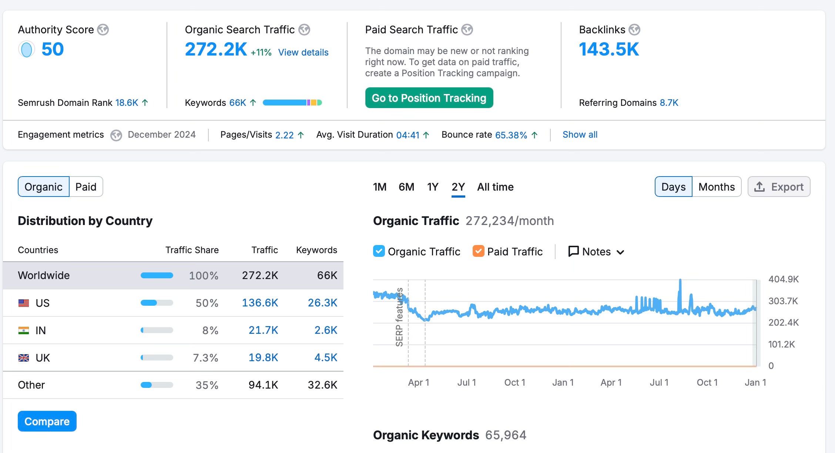The height and width of the screenshot is (453, 835).
Task: Switch chart granularity to Months
Action: (716, 187)
